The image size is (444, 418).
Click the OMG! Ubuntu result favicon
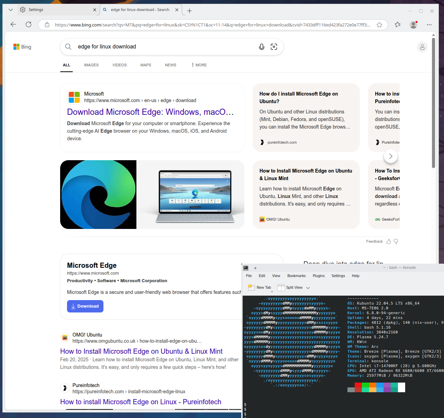[x=65, y=338]
